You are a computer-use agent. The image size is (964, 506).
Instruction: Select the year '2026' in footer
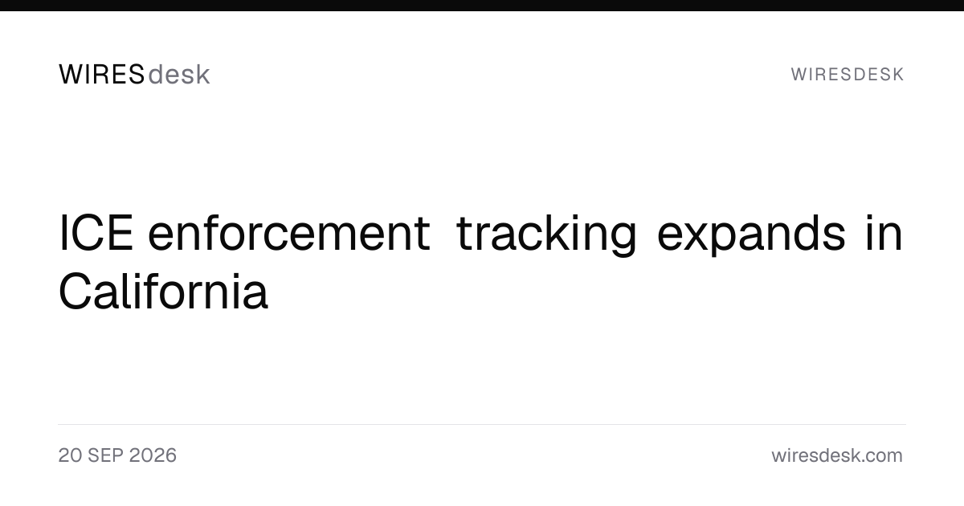tap(153, 455)
